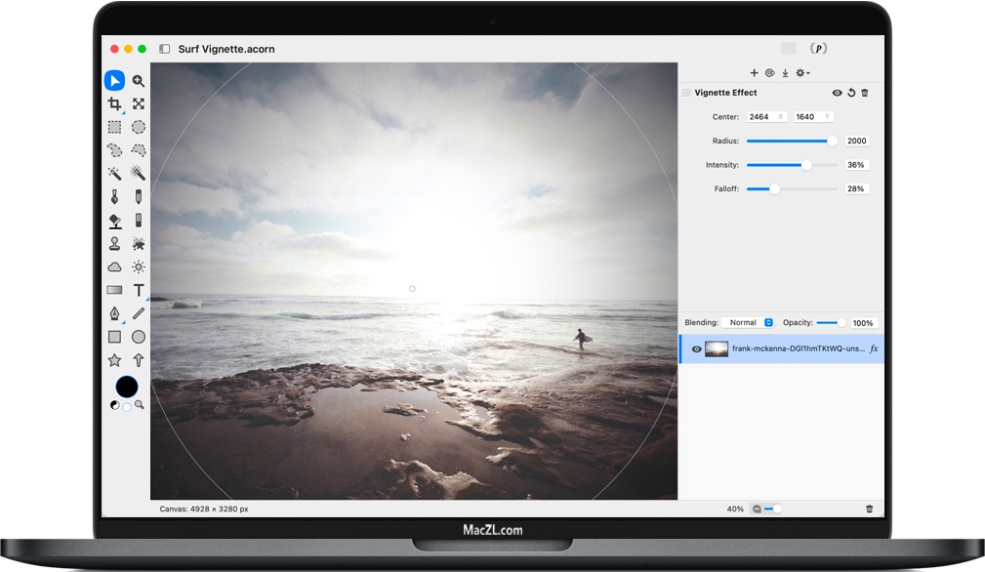985x572 pixels.
Task: Add a new filter with the plus icon
Action: pyautogui.click(x=754, y=72)
